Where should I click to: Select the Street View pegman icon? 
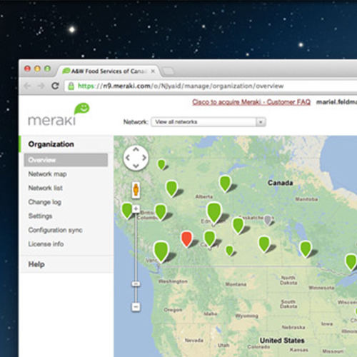136,190
